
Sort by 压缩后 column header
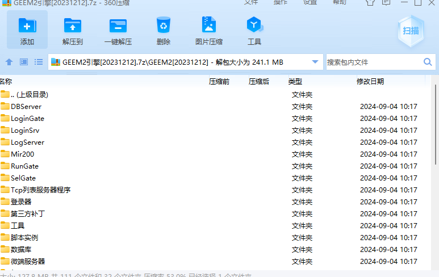click(x=259, y=81)
